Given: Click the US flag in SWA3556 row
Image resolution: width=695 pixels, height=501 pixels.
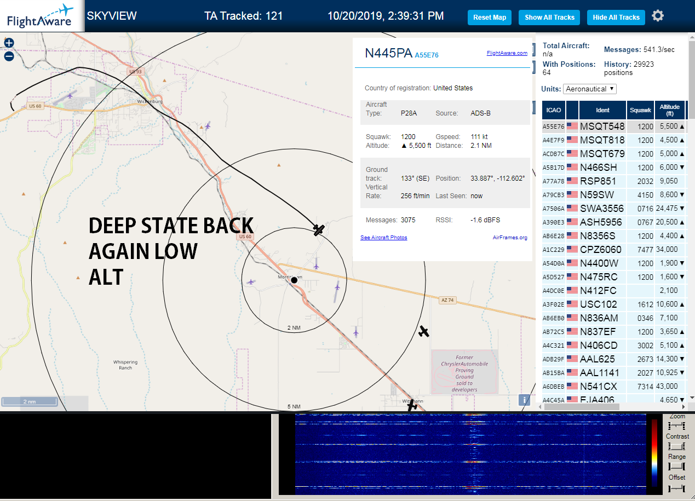Looking at the screenshot, I should [x=572, y=209].
